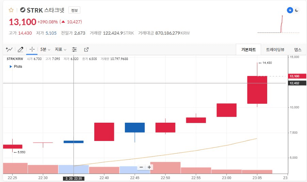This screenshot has height=182, width=307.
Task: Click the 23:00 time axis label
Action: 226,178
